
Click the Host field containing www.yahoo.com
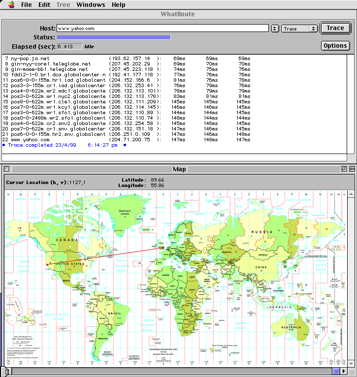coord(162,29)
